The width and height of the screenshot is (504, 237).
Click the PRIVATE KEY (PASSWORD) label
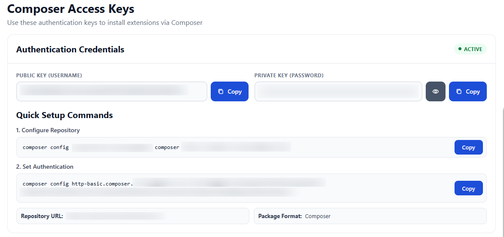[289, 75]
